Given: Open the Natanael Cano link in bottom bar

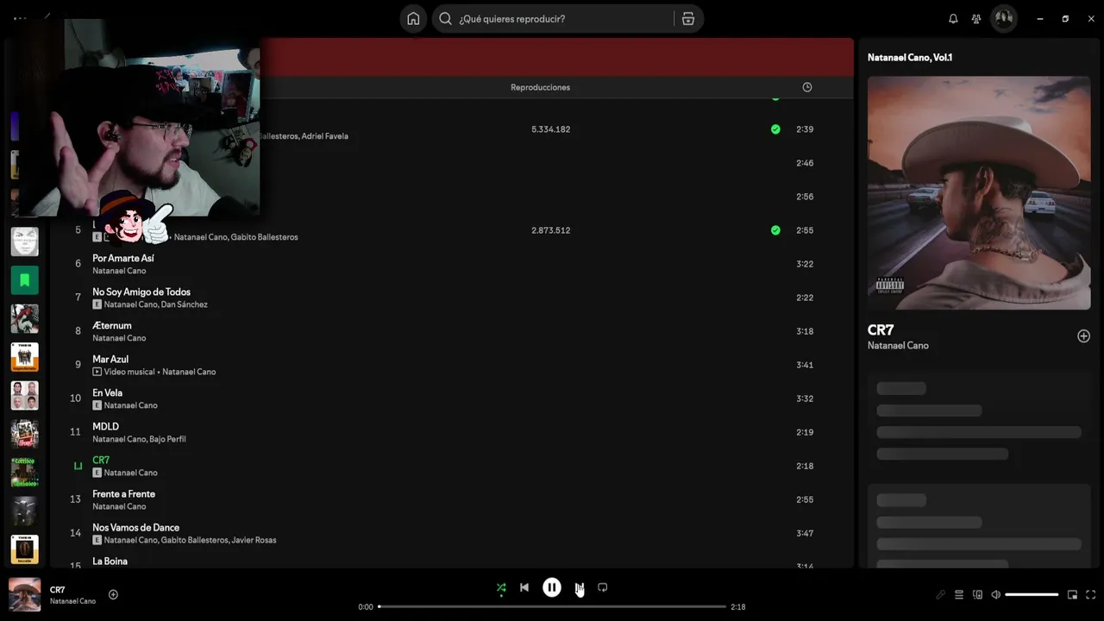Looking at the screenshot, I should pos(72,601).
